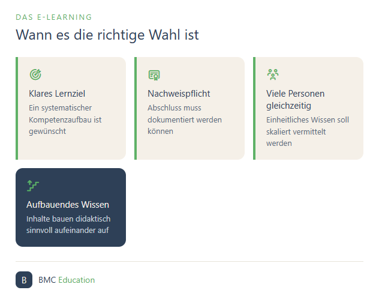
Task: Select the Klares Lernziel card heading
Action: click(57, 94)
